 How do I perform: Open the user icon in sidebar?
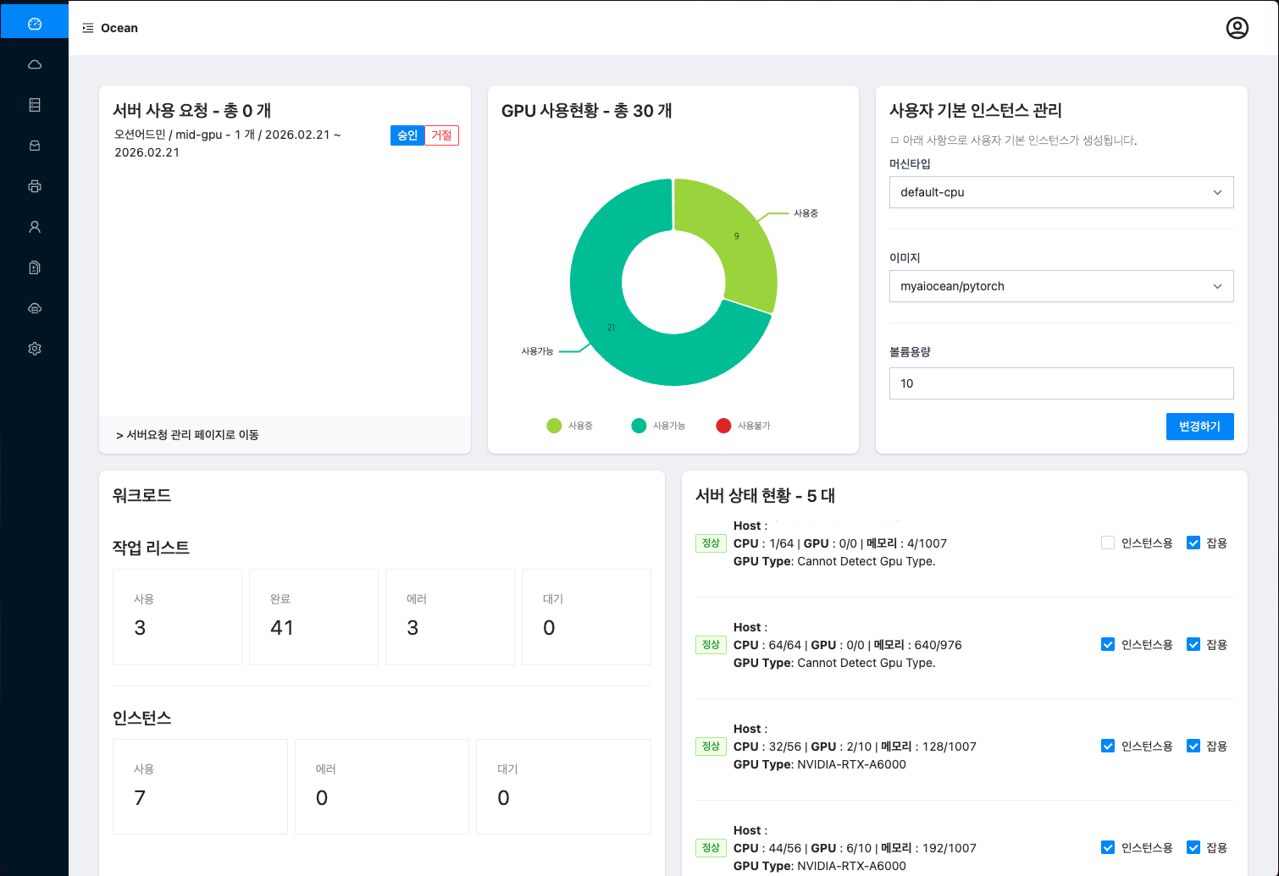coord(35,227)
